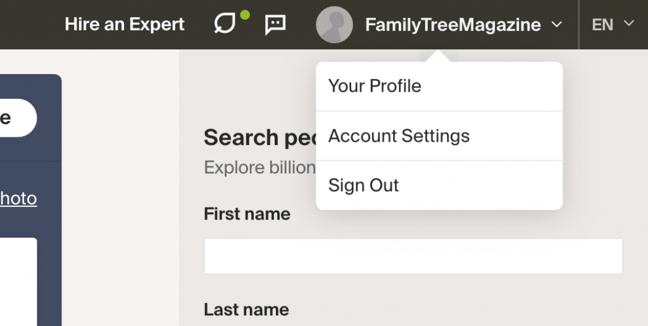This screenshot has width=648, height=326.
Task: Click the Last name field label
Action: click(x=246, y=310)
